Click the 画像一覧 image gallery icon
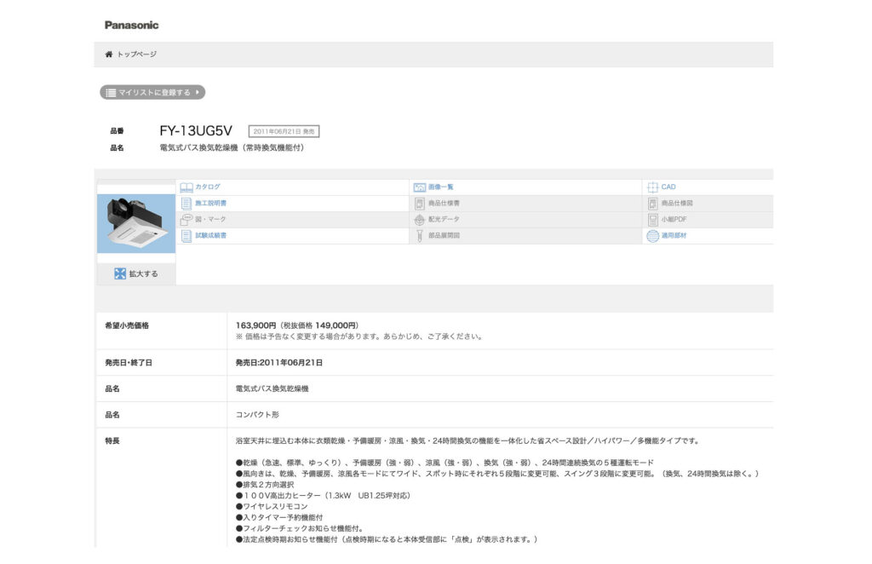The image size is (872, 564). pyautogui.click(x=419, y=187)
